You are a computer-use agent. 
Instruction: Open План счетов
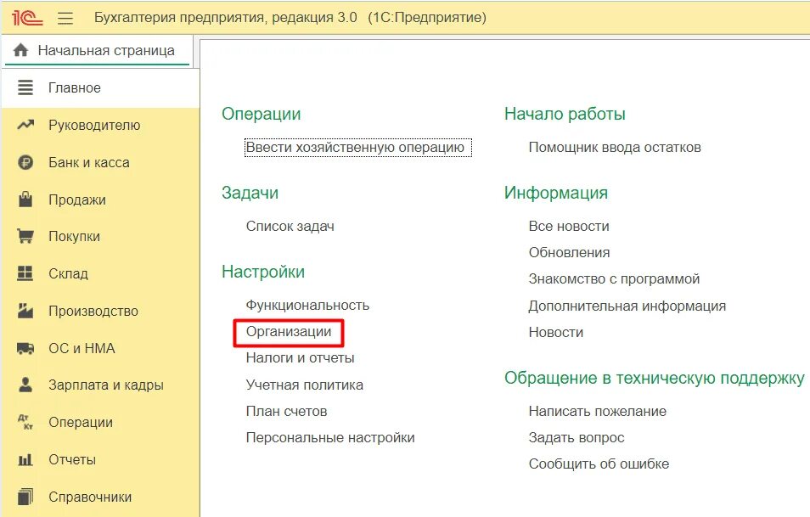286,411
